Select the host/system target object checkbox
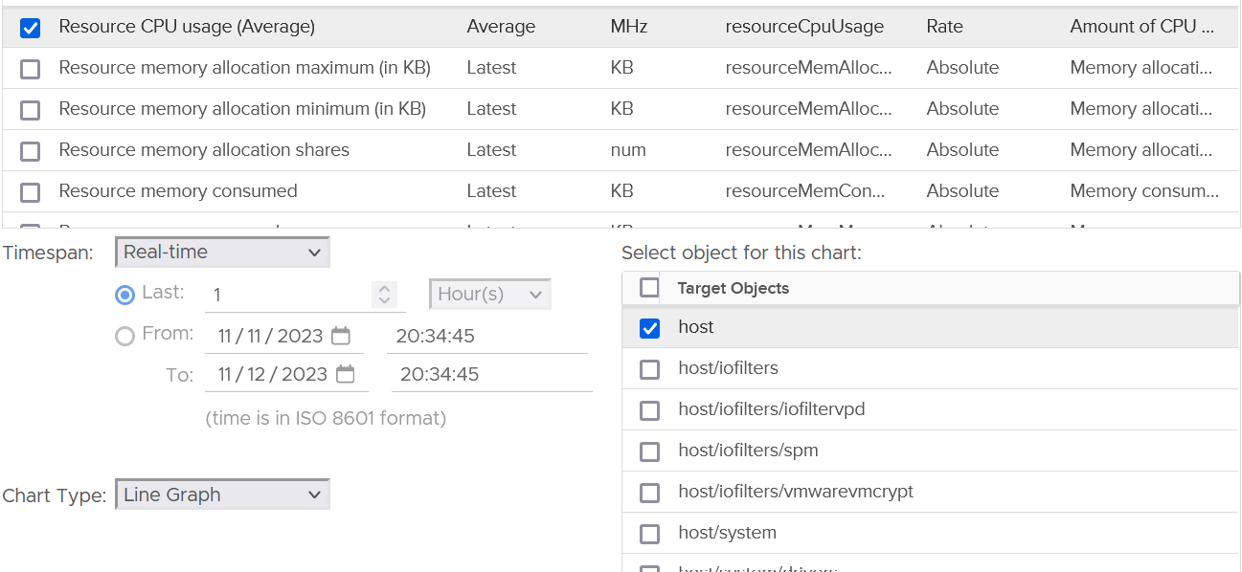This screenshot has height=572, width=1242. tap(649, 534)
